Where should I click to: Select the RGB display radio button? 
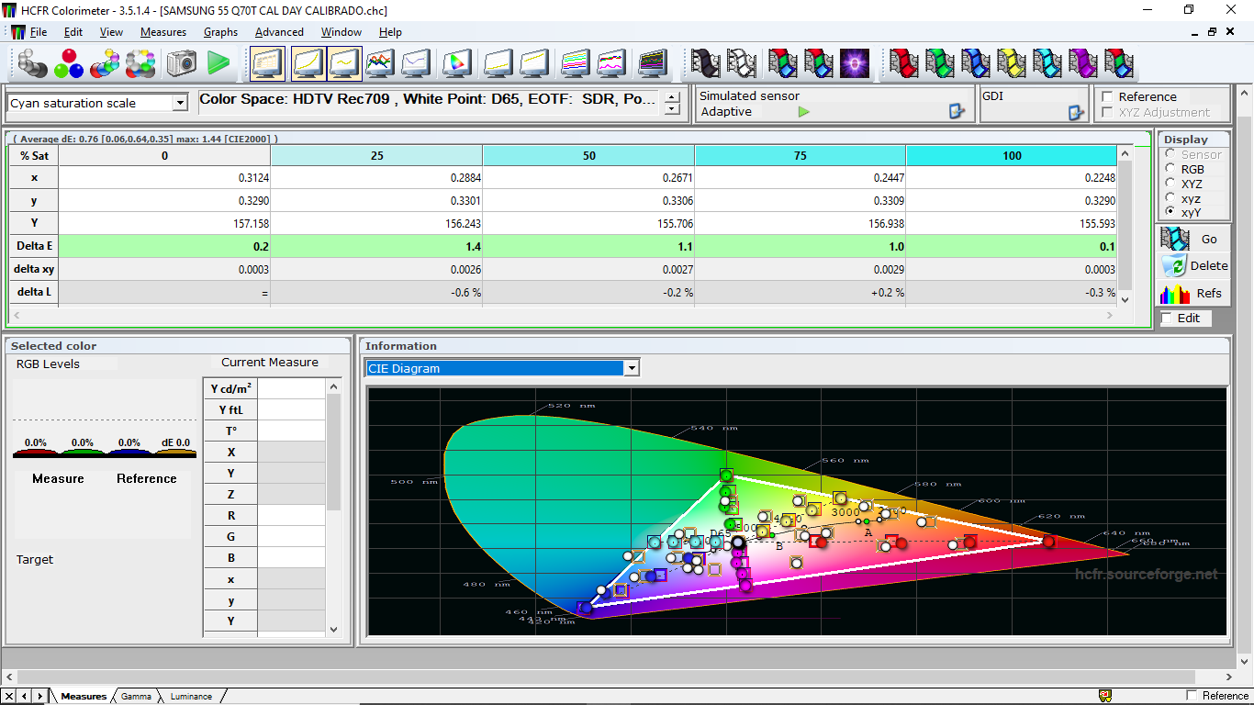pyautogui.click(x=1170, y=169)
